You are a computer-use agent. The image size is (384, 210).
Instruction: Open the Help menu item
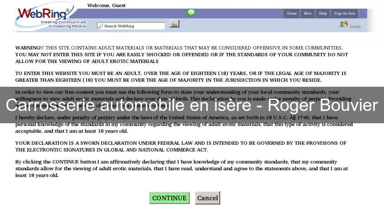[x=323, y=13]
